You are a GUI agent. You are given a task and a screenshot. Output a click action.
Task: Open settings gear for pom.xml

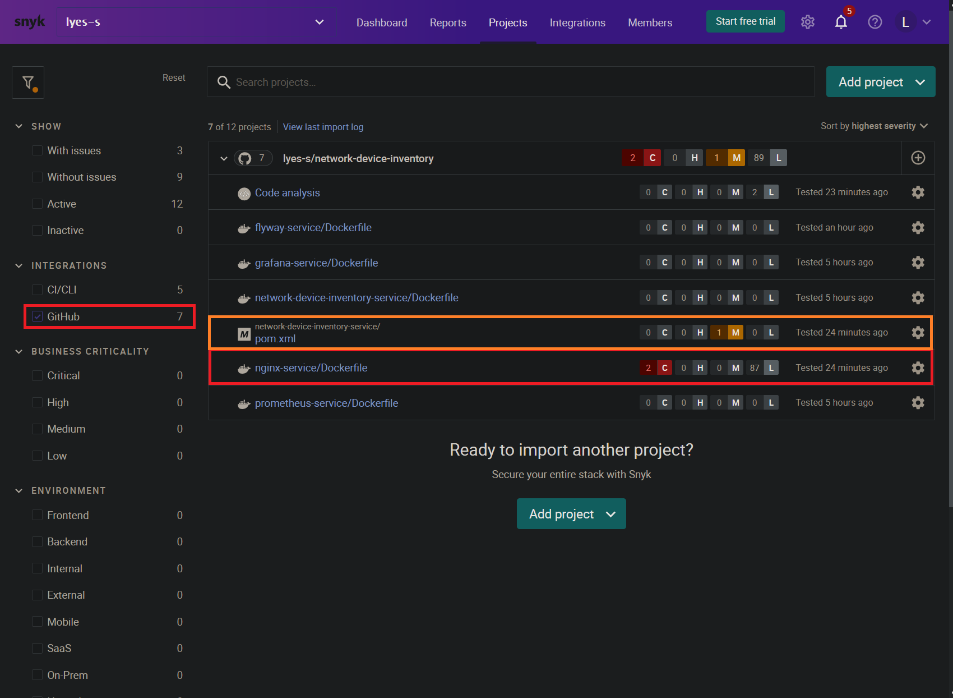point(918,332)
